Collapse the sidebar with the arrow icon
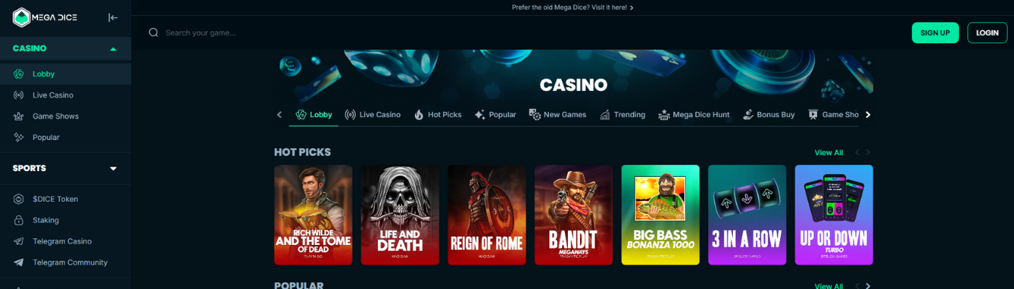 [x=113, y=17]
